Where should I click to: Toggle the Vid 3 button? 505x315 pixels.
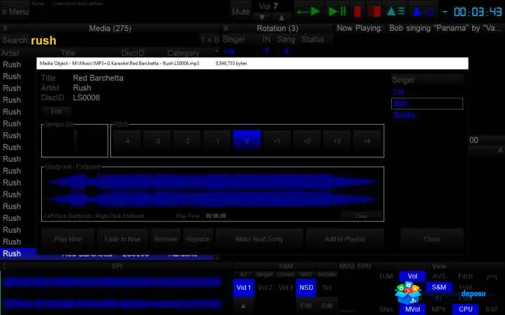point(286,287)
